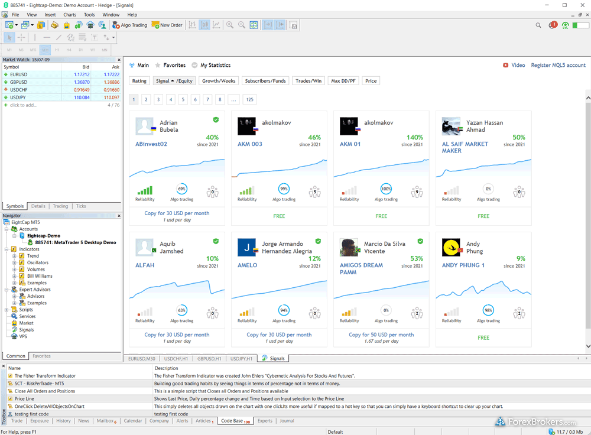Expand the Trend indicators tree node
The width and height of the screenshot is (591, 435).
15,256
